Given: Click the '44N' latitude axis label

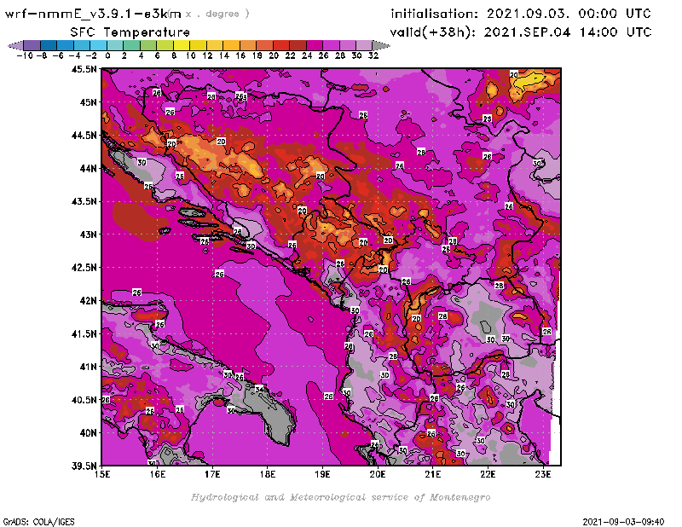Looking at the screenshot, I should pos(89,168).
